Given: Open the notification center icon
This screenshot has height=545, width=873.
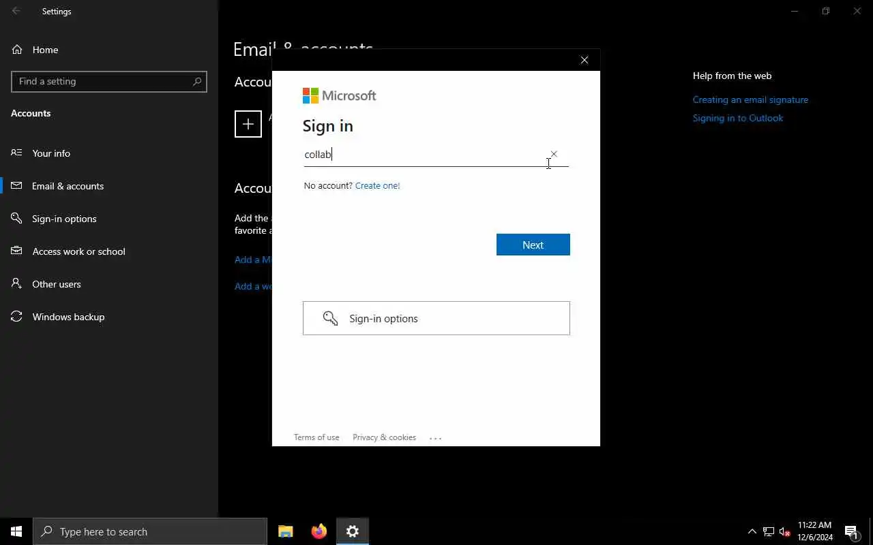Looking at the screenshot, I should tap(851, 531).
